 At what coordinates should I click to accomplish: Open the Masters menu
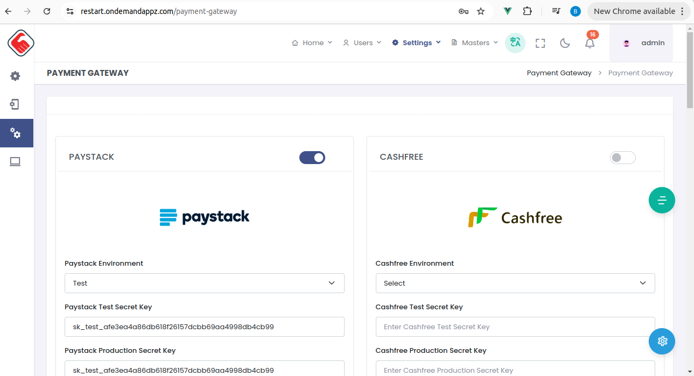point(474,42)
